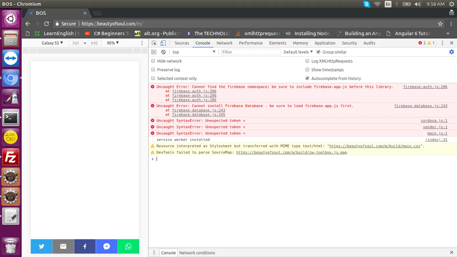This screenshot has width=457, height=257.
Task: Share via email envelope button
Action: [63, 247]
